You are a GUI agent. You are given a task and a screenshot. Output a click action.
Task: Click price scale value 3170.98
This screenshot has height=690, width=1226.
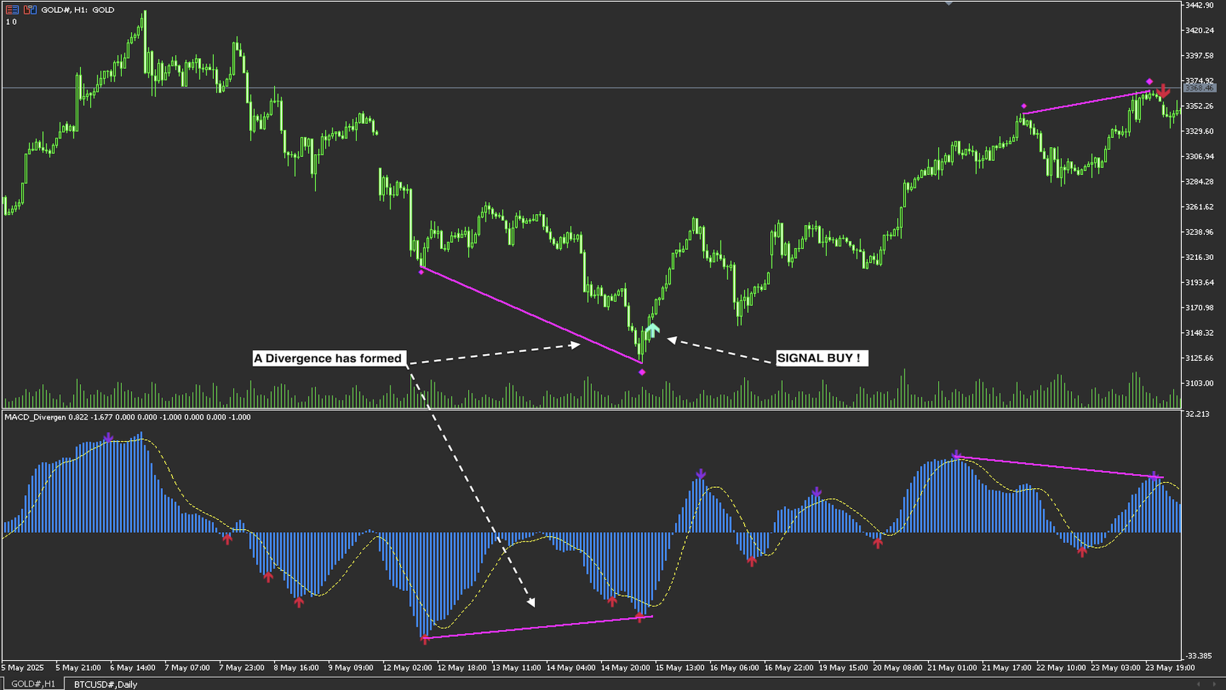point(1199,307)
